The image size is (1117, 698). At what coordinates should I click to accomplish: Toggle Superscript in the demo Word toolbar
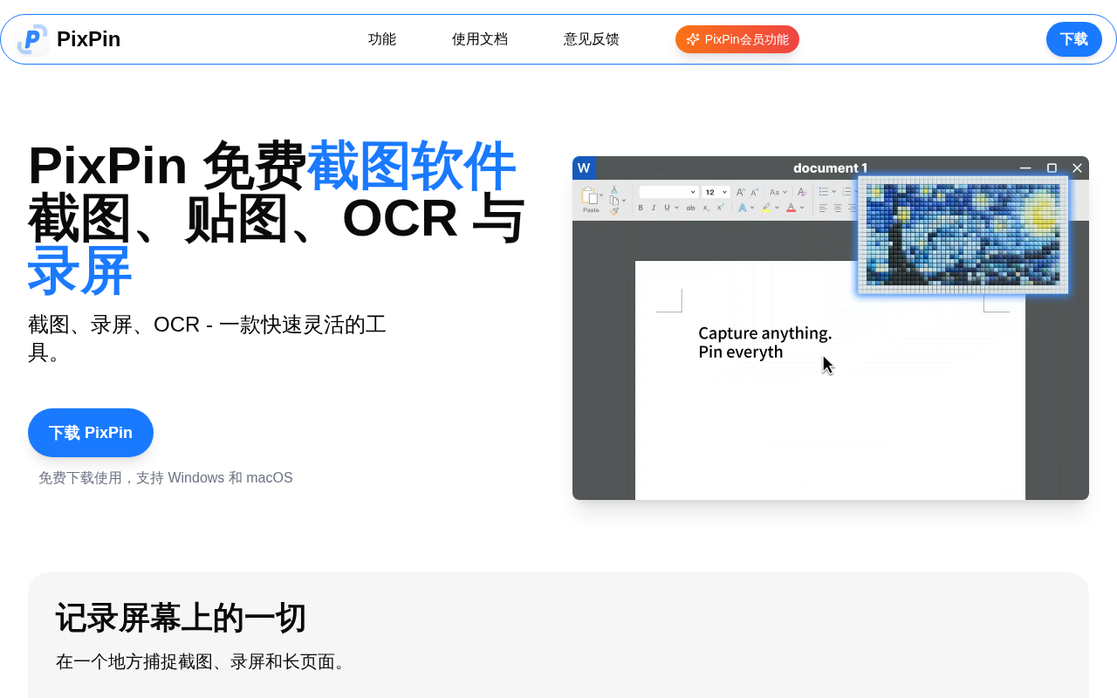720,208
